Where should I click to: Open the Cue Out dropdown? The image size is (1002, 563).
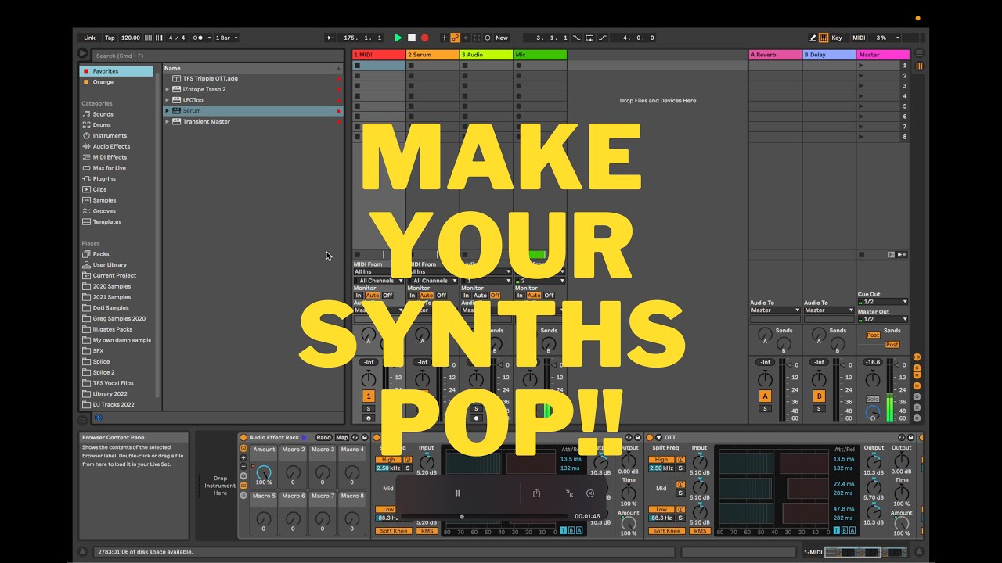click(x=883, y=302)
